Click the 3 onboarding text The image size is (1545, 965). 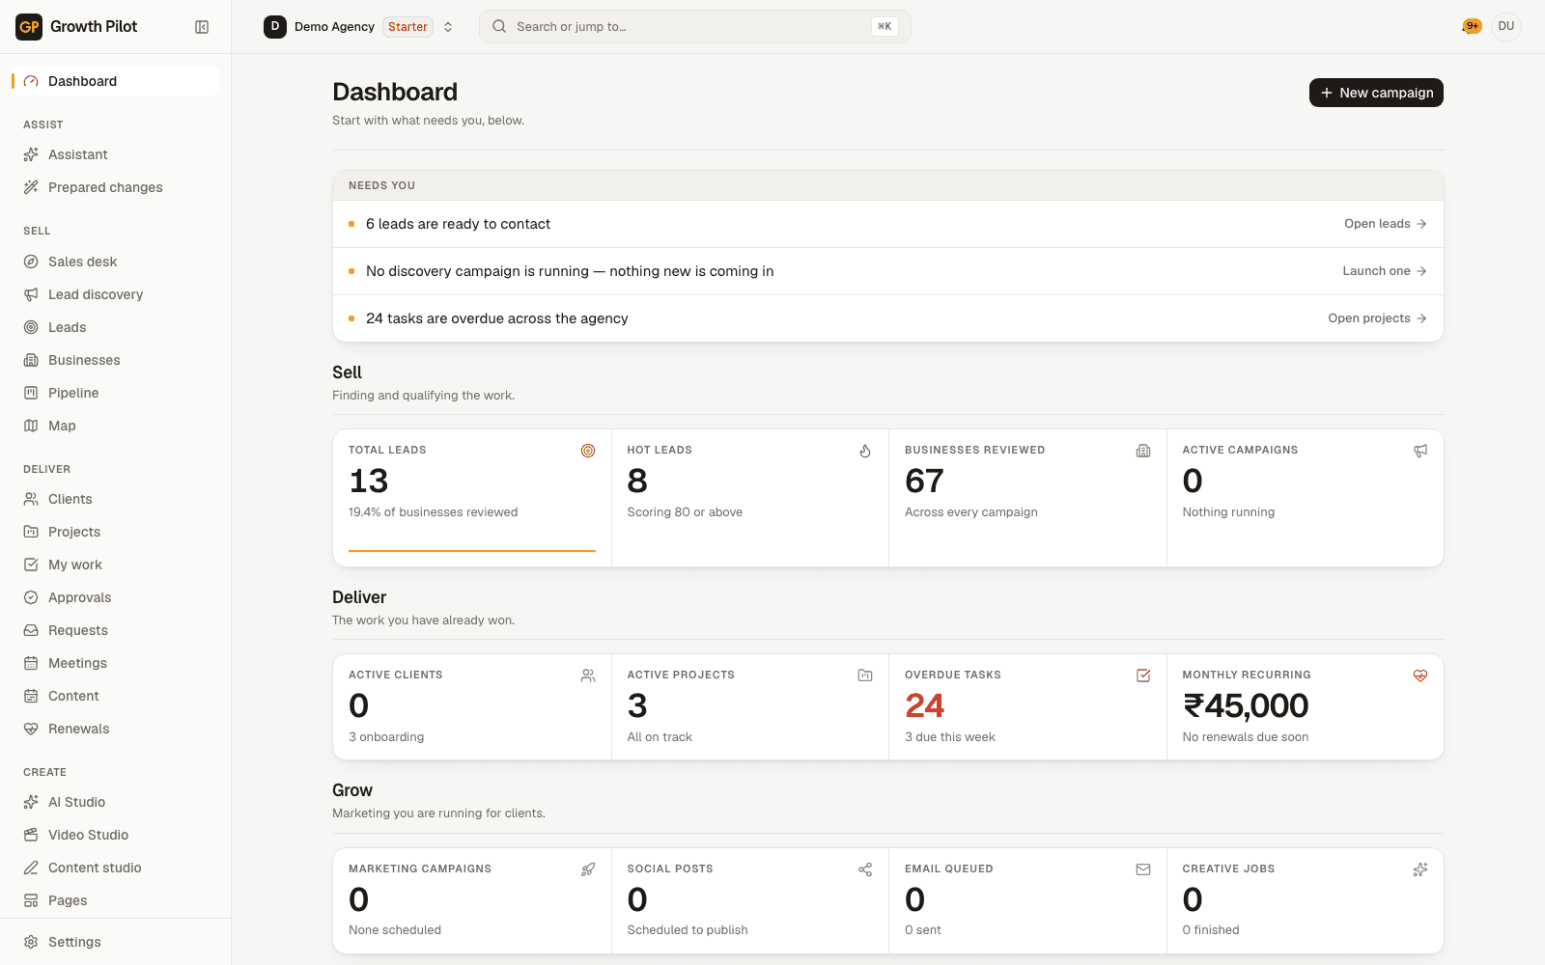click(x=386, y=737)
